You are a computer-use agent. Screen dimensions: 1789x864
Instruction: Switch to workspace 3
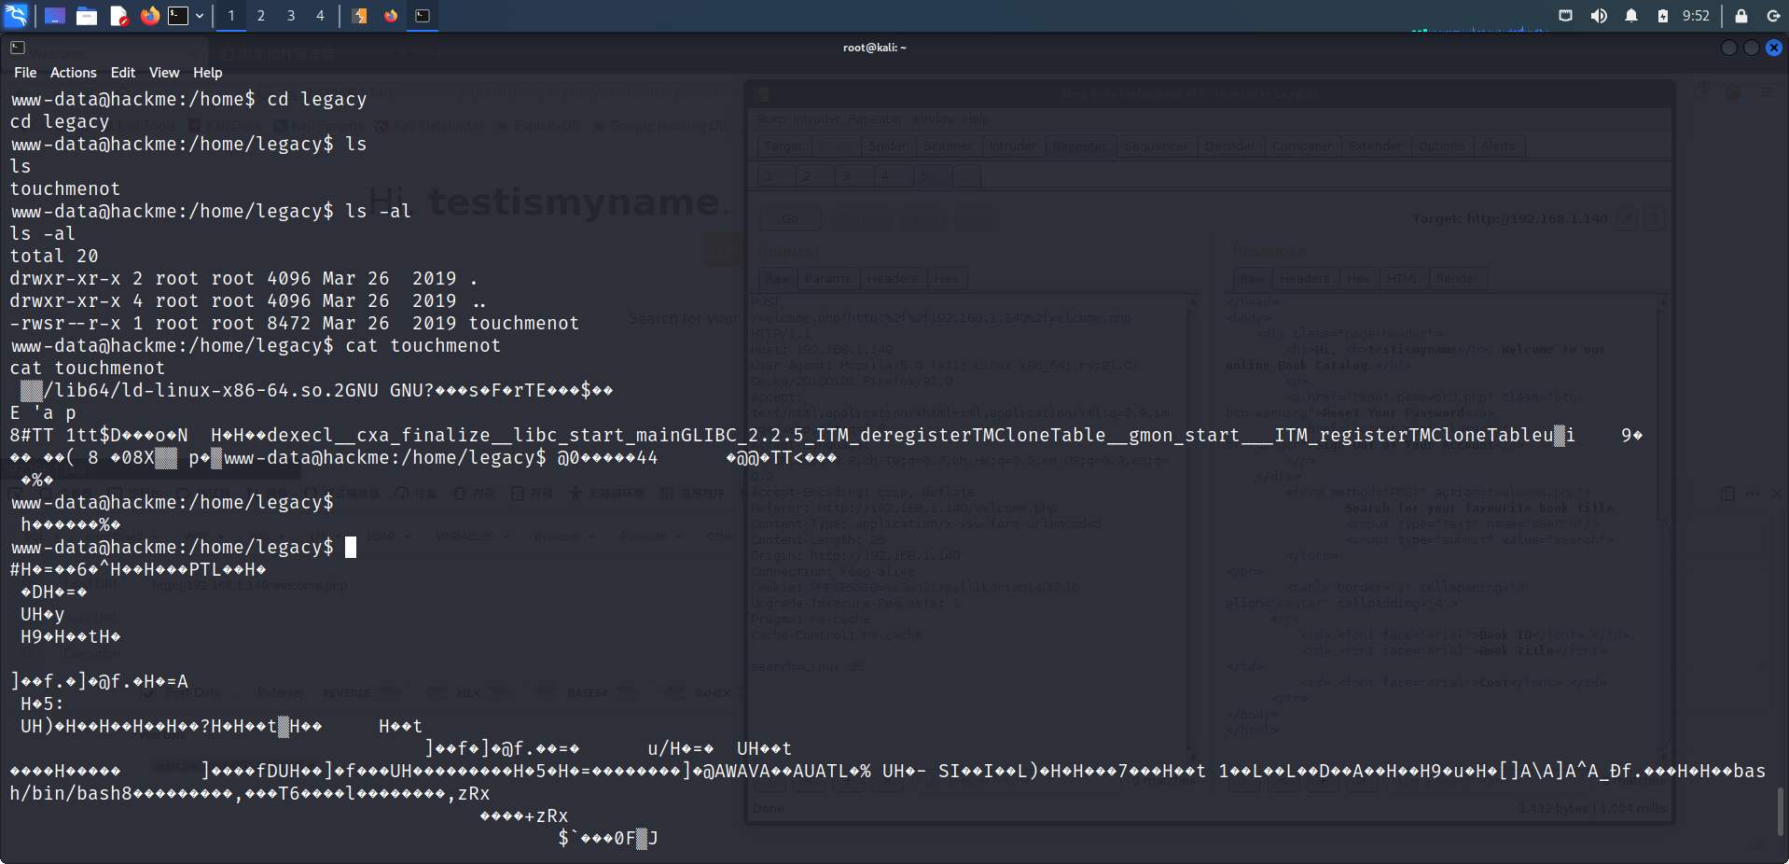point(291,16)
